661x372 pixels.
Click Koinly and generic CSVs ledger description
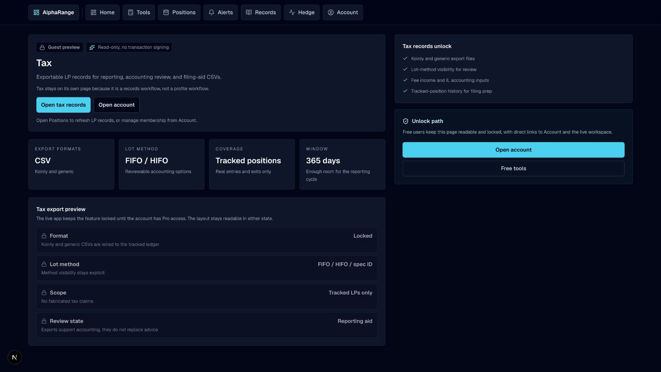(100, 245)
